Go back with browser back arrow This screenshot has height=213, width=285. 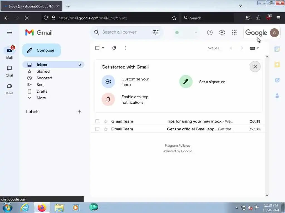pos(7,18)
